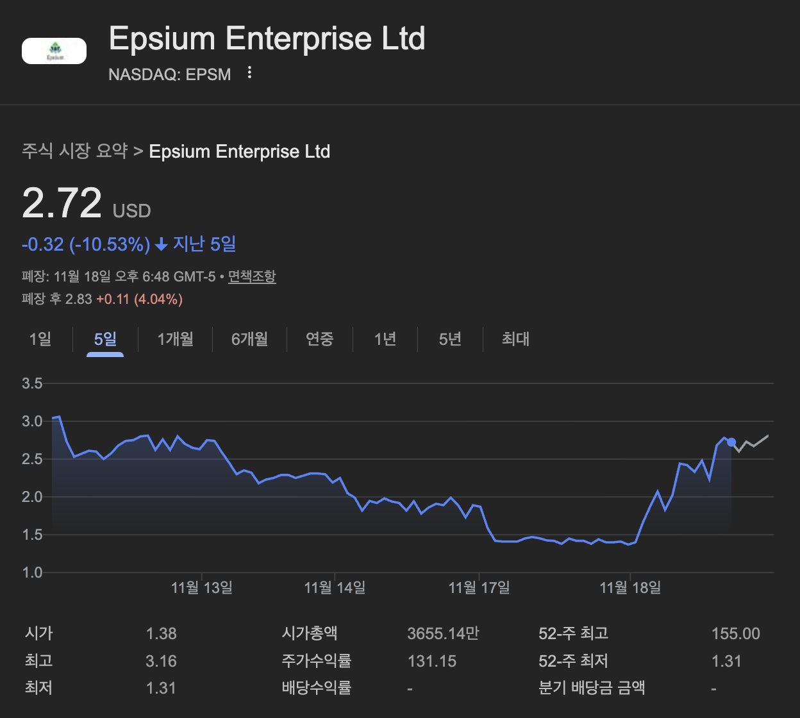This screenshot has width=800, height=718.
Task: Click the 면책조항 disclaimer link
Action: point(252,276)
